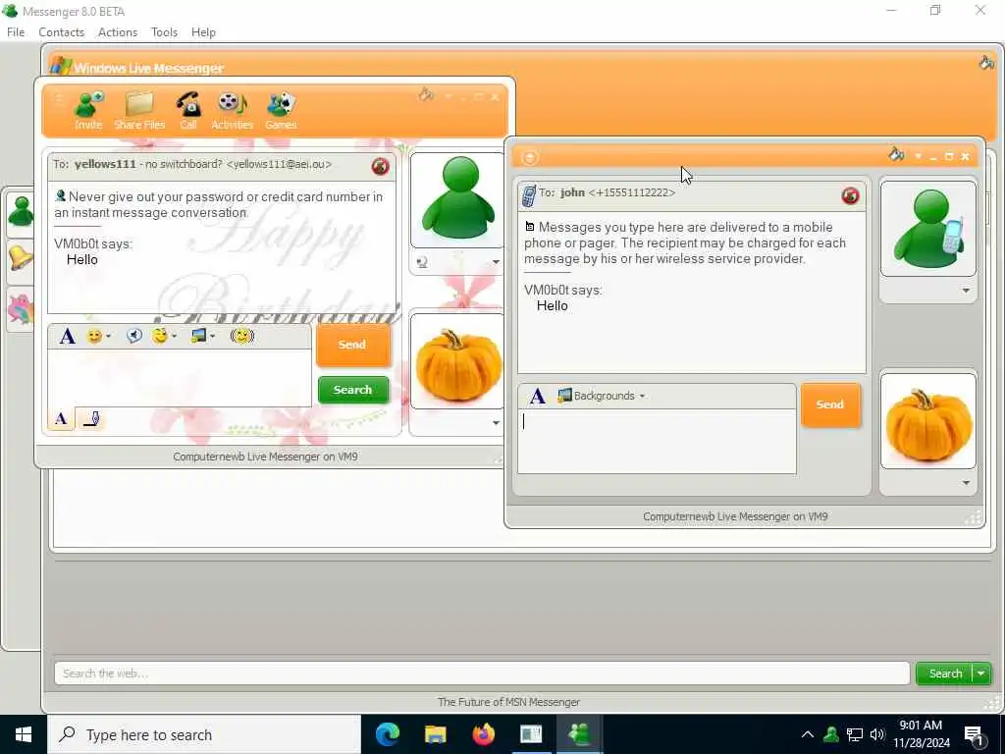Launch Games from the chat toolbar
Viewport: 1005px width, 754px height.
281,111
